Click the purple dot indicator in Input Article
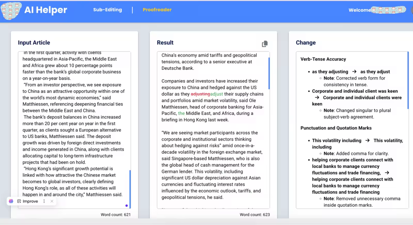Viewport: 413px width, 225px height. (x=127, y=206)
